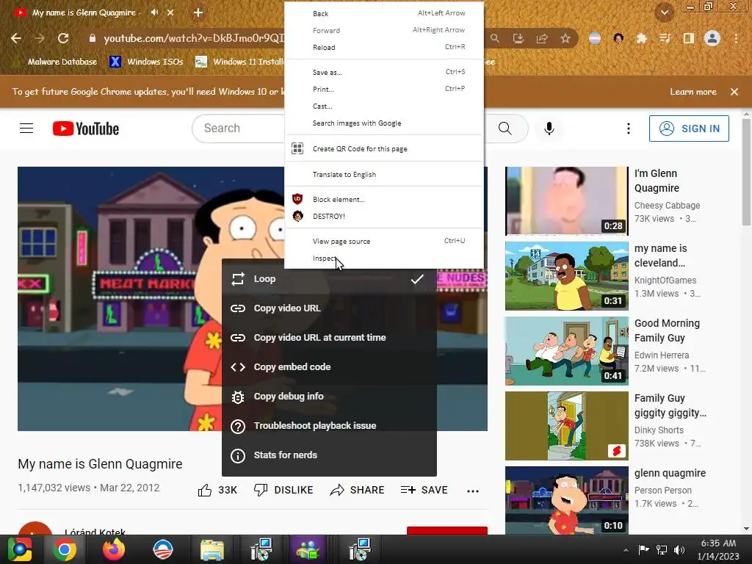
Task: Mute tab via speaker icon
Action: click(154, 12)
